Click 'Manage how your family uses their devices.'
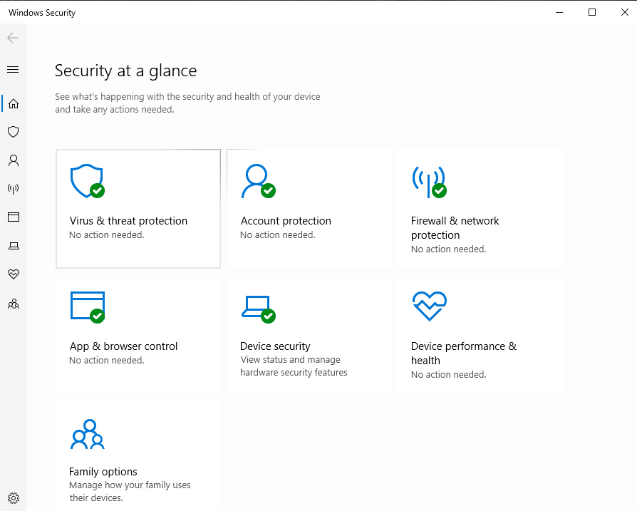This screenshot has height=511, width=637. (130, 492)
